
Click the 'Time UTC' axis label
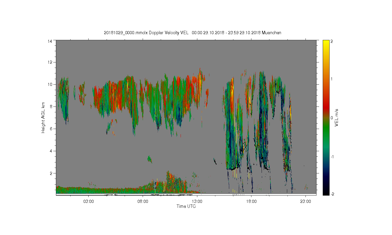tap(186, 206)
